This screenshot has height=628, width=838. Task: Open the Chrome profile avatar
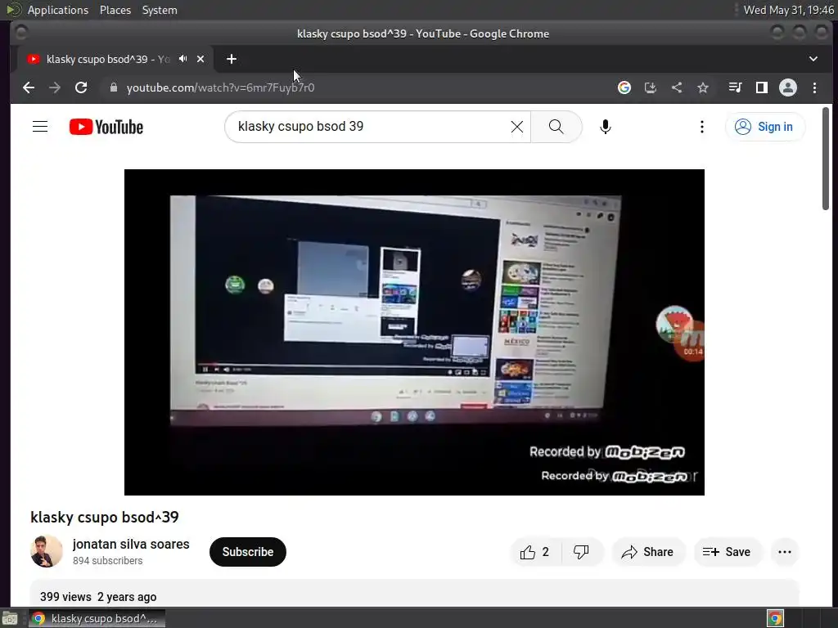coord(788,87)
